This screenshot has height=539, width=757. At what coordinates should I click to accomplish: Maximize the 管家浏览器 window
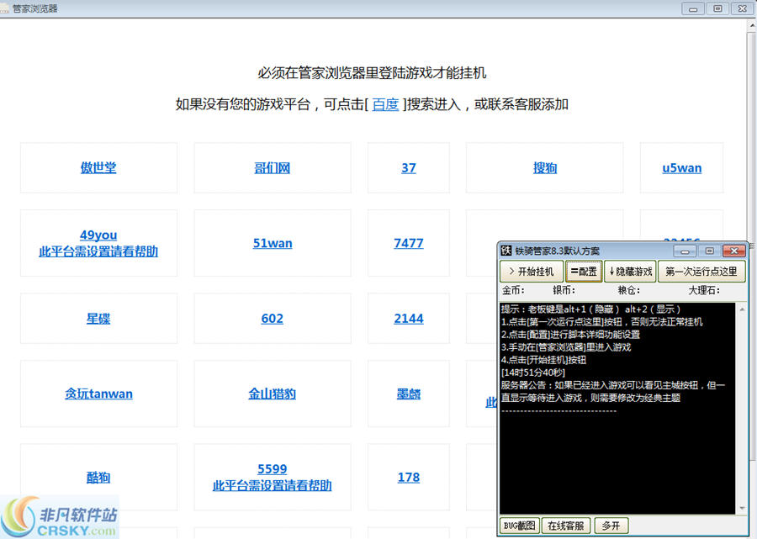[x=717, y=8]
